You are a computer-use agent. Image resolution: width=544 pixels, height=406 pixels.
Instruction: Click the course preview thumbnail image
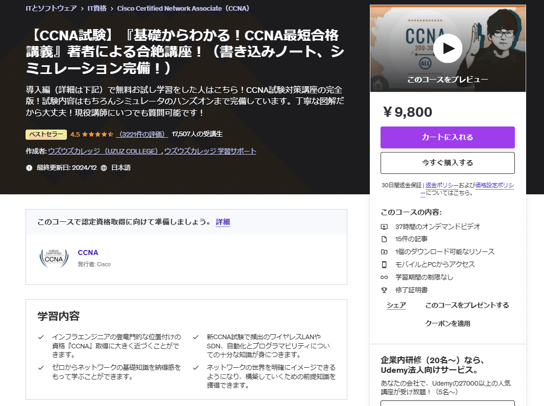click(x=447, y=48)
